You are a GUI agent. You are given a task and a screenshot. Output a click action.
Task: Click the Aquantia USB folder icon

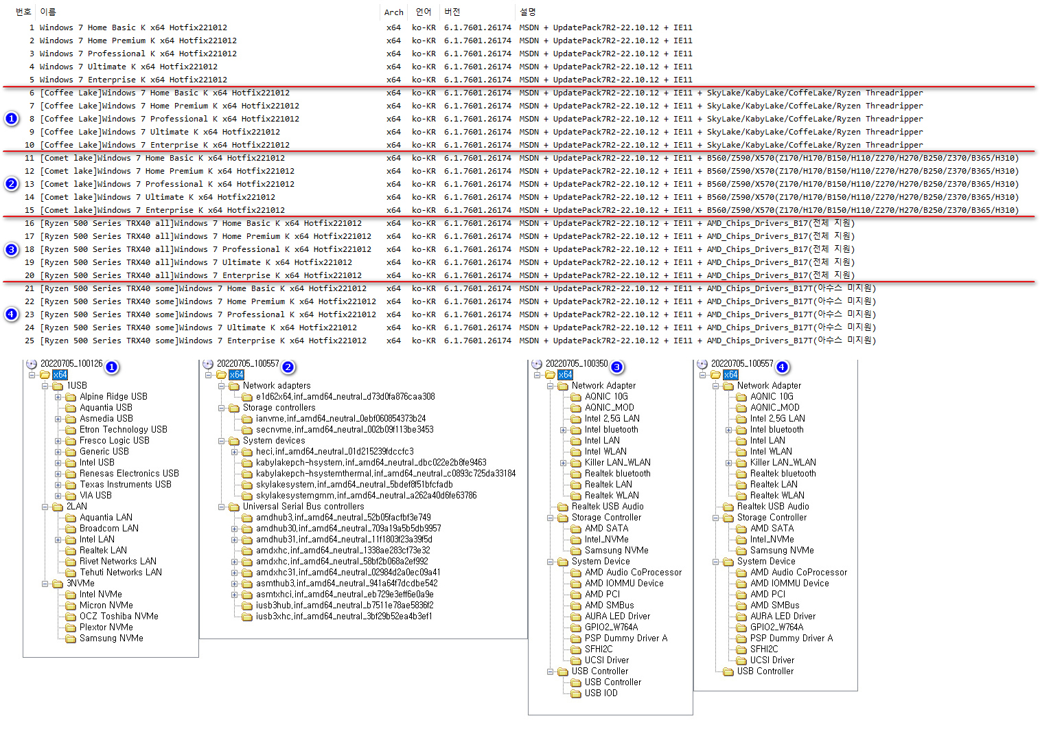71,408
